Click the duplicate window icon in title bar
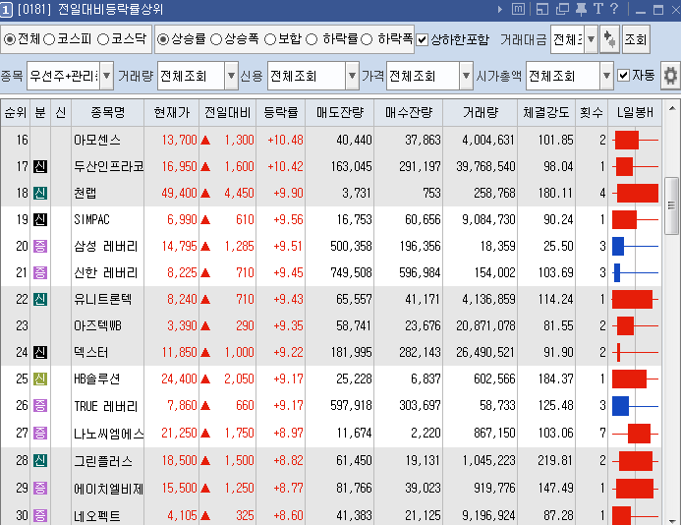The width and height of the screenshot is (681, 525). point(562,9)
